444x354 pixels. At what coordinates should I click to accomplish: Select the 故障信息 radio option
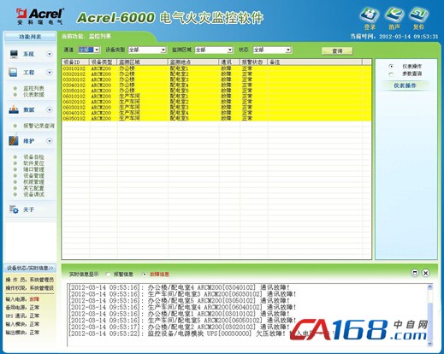pyautogui.click(x=145, y=274)
